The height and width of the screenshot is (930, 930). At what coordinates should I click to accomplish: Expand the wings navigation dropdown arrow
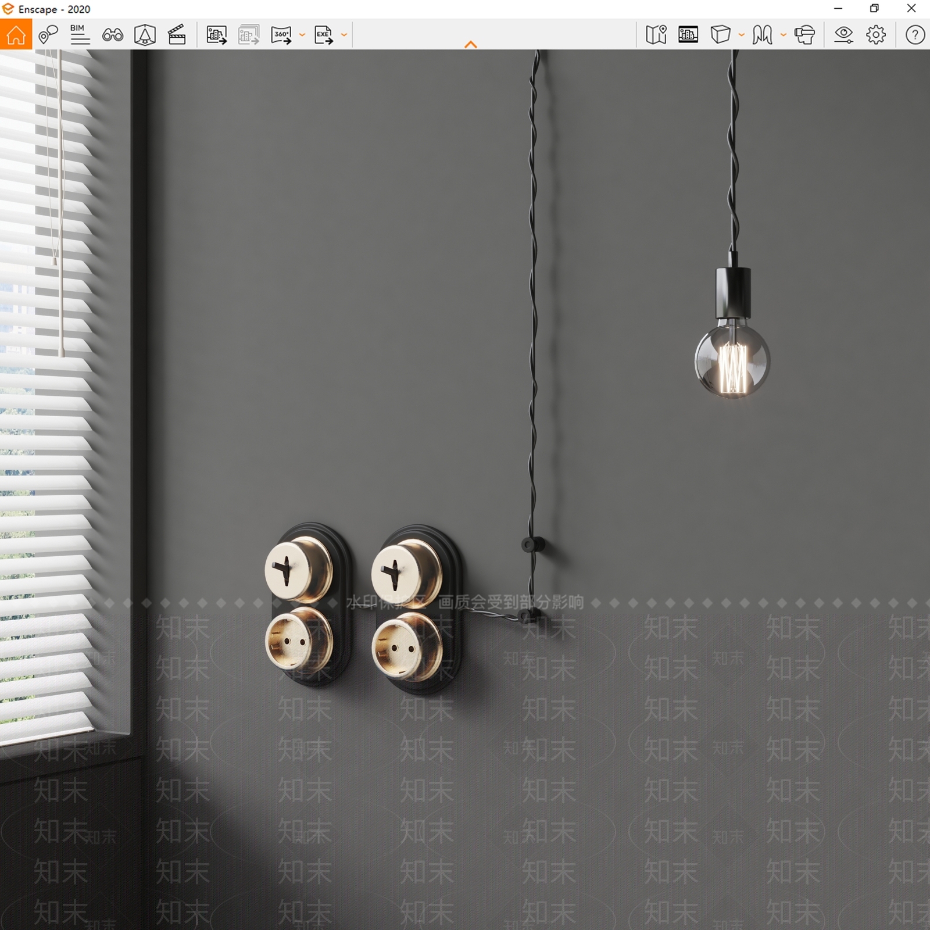click(784, 35)
